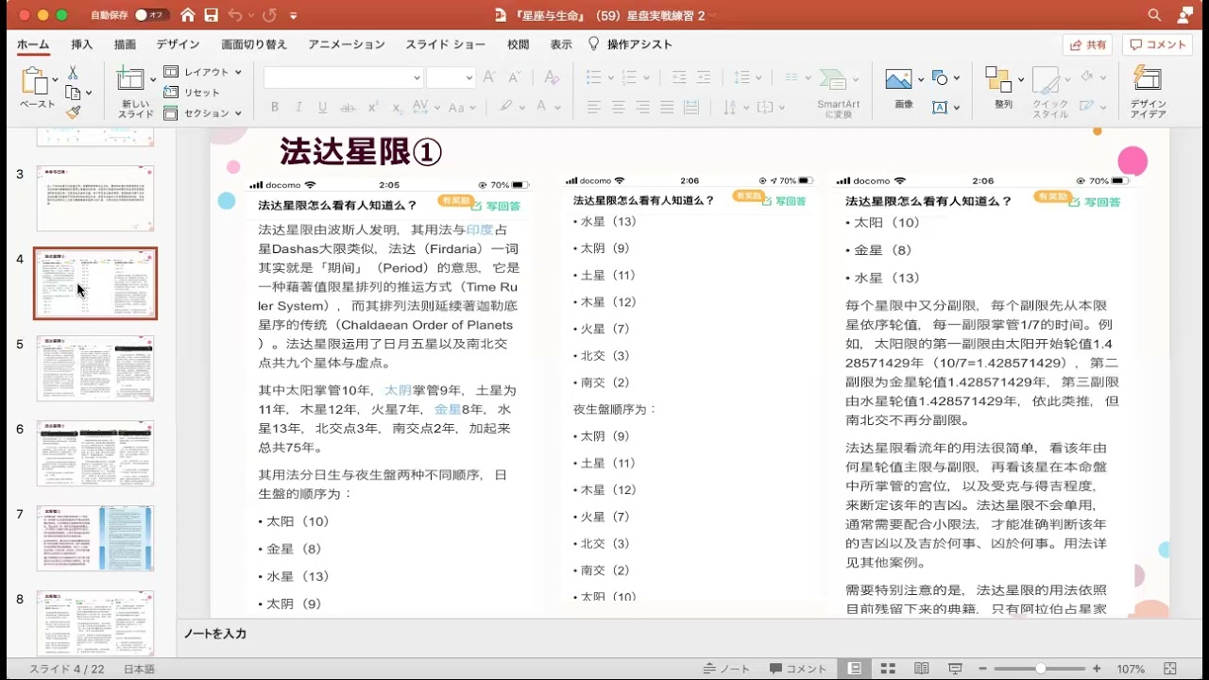This screenshot has width=1209, height=680.
Task: Select slide 7 thumbnail
Action: [95, 538]
